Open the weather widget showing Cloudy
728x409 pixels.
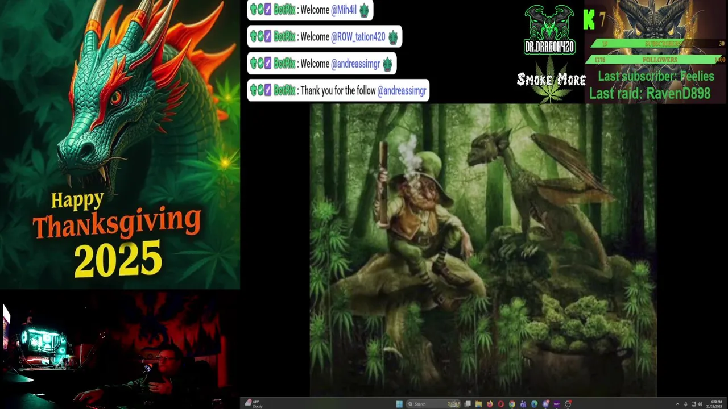click(254, 403)
